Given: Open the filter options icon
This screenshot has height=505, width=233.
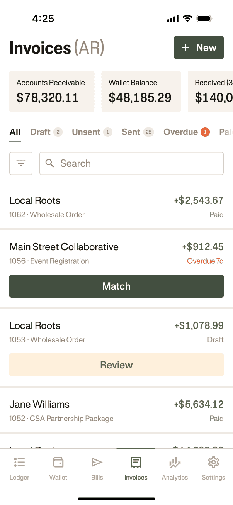Looking at the screenshot, I should click(x=20, y=163).
